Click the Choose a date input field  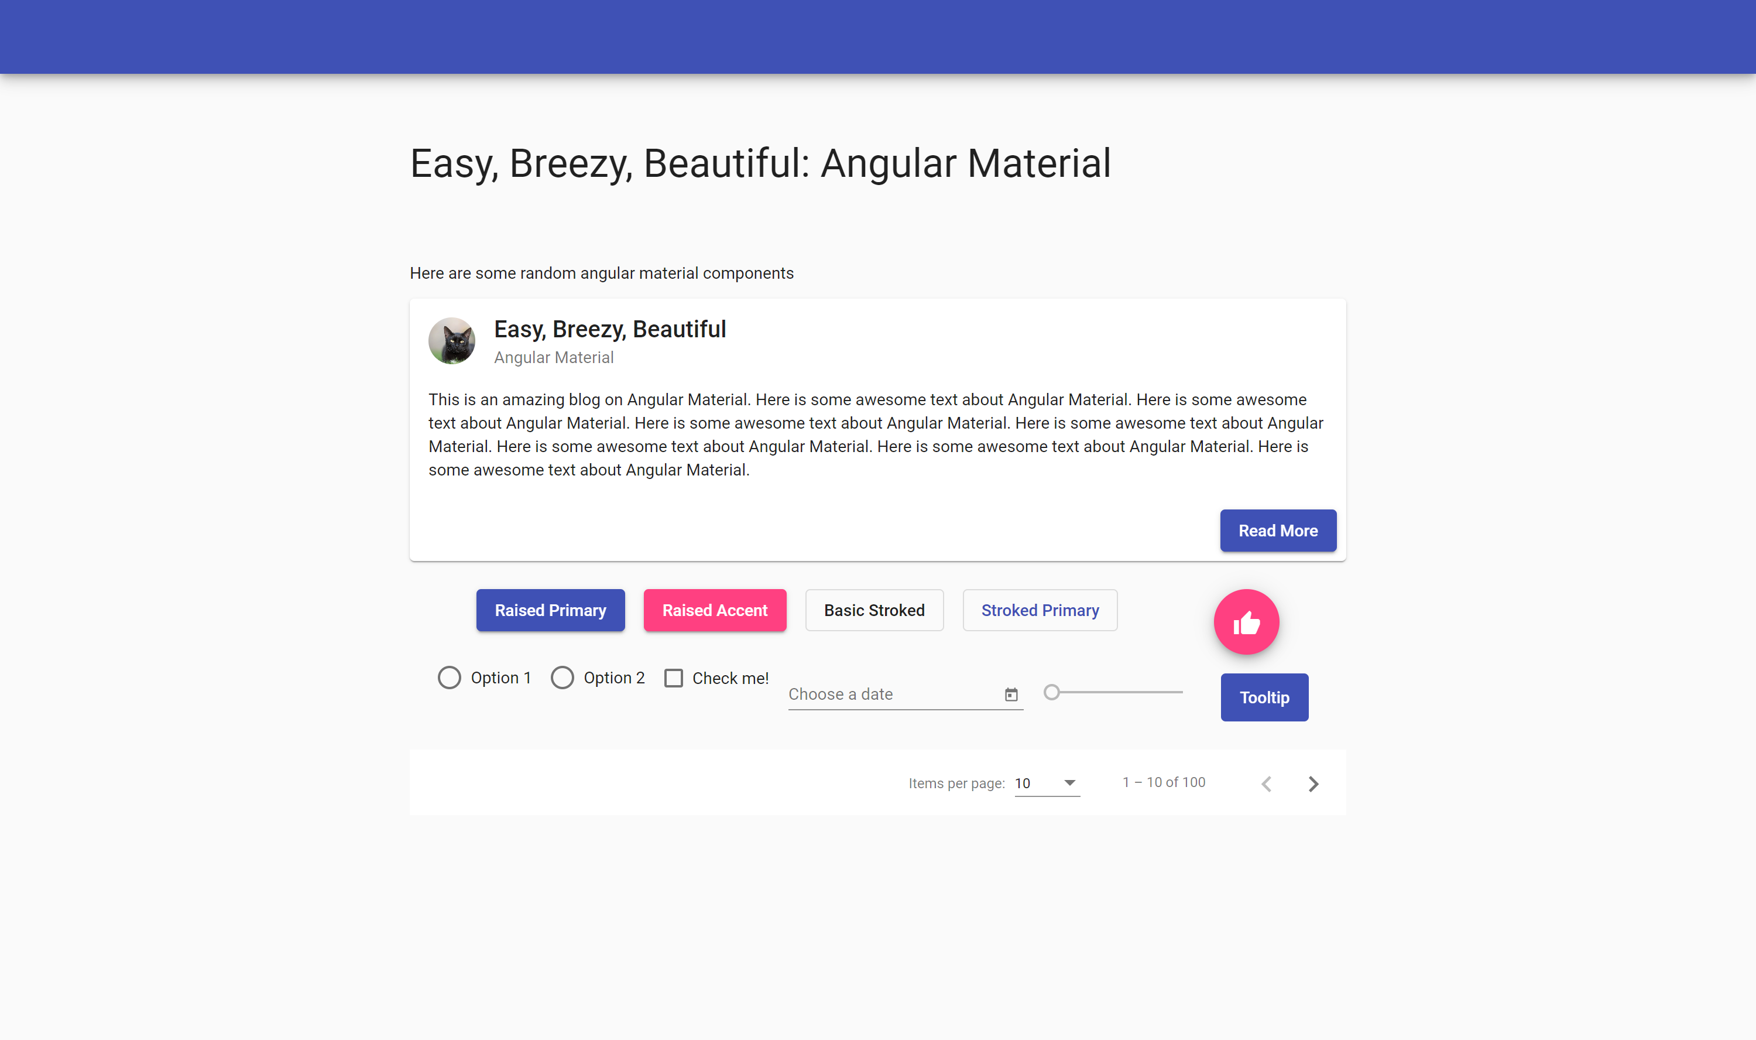[x=891, y=693]
